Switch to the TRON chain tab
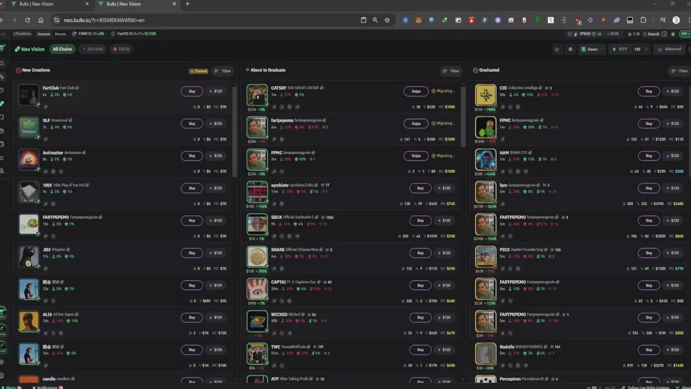Image resolution: width=691 pixels, height=389 pixels. (121, 49)
